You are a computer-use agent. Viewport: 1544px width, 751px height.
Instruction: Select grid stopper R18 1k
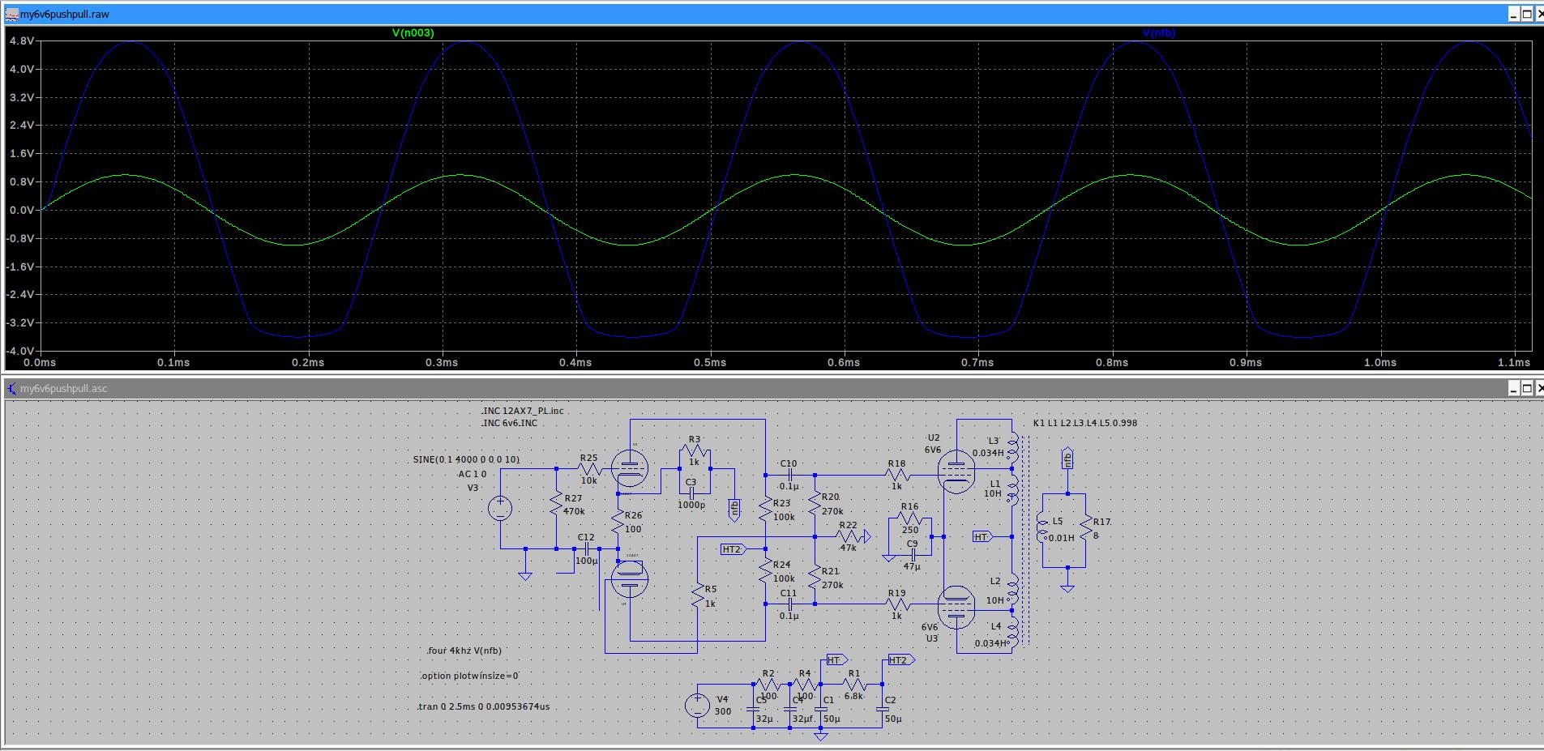pos(897,475)
